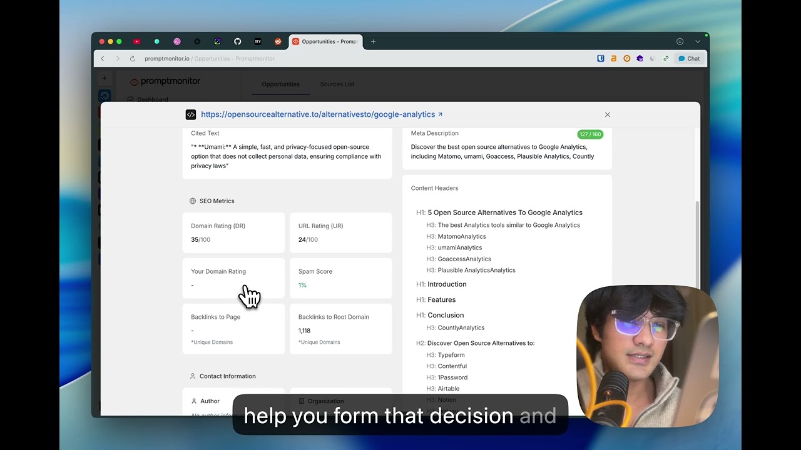Click H2 Discover Open Source Alternatives to
The height and width of the screenshot is (450, 801).
click(476, 343)
